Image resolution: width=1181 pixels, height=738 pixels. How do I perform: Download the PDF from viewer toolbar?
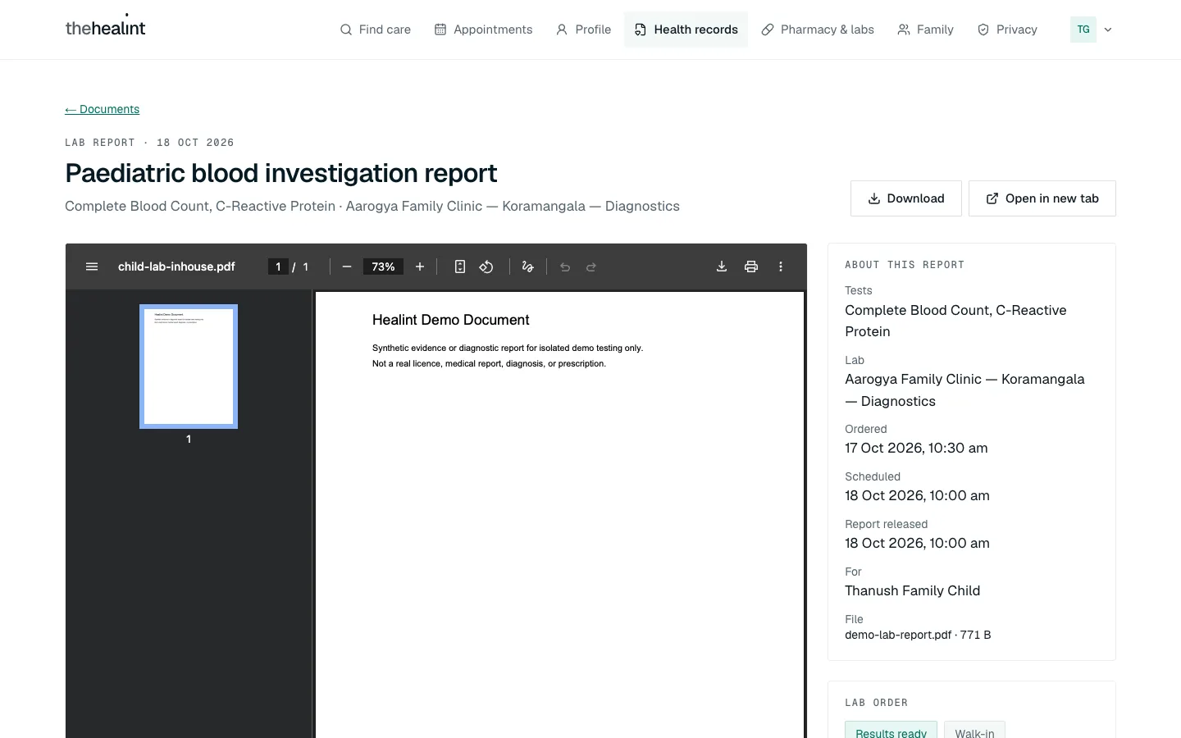[722, 266]
